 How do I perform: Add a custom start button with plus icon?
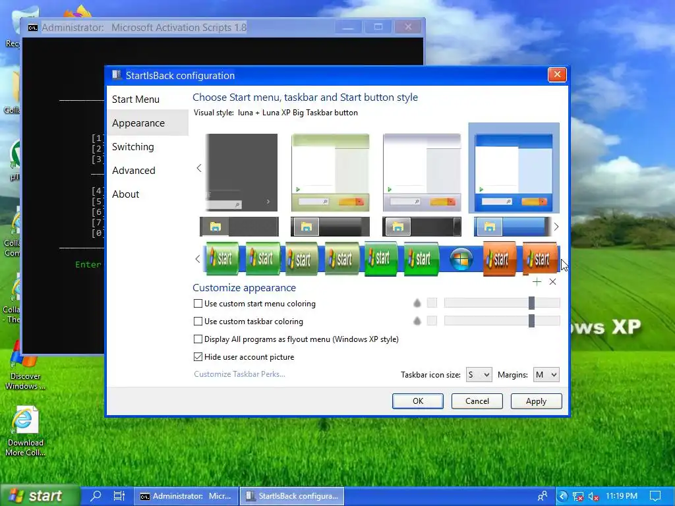537,282
